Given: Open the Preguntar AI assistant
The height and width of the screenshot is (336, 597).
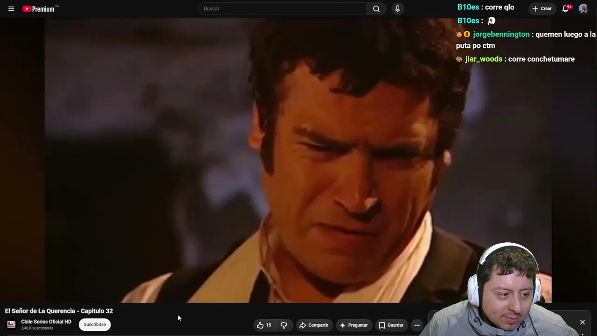Looking at the screenshot, I should pyautogui.click(x=354, y=325).
